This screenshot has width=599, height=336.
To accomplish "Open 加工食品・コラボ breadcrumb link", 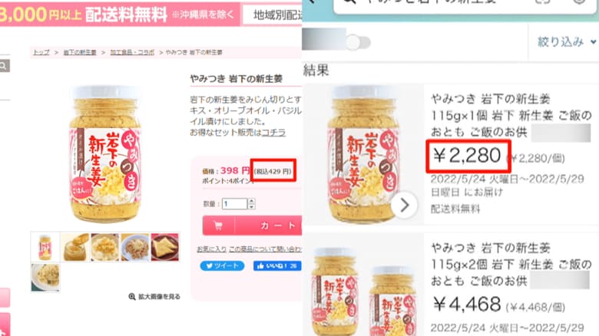I will click(132, 52).
